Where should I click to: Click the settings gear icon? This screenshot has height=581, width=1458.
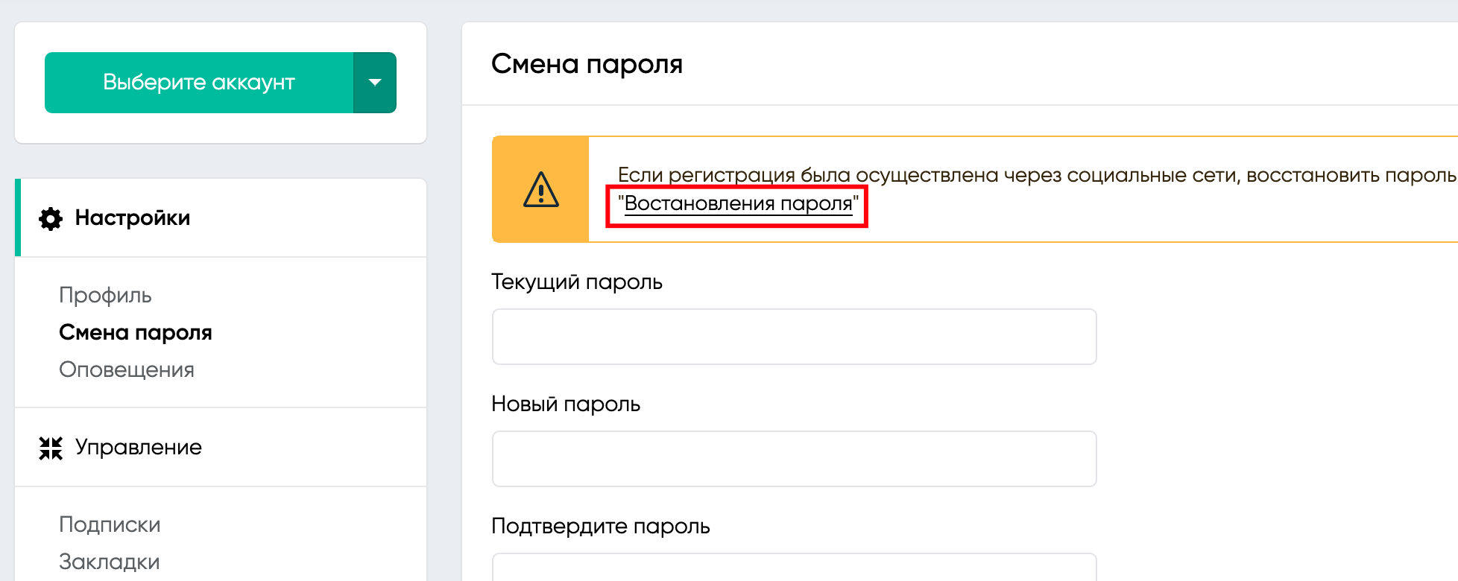coord(51,218)
